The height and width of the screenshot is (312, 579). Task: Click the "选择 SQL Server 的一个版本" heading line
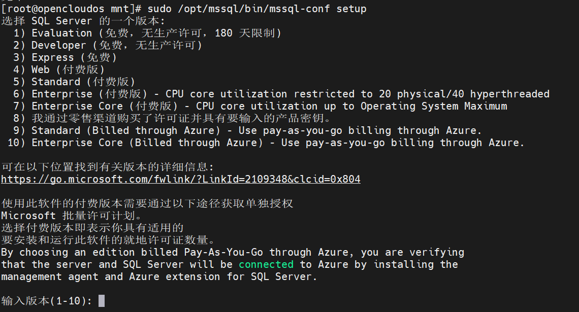click(83, 21)
